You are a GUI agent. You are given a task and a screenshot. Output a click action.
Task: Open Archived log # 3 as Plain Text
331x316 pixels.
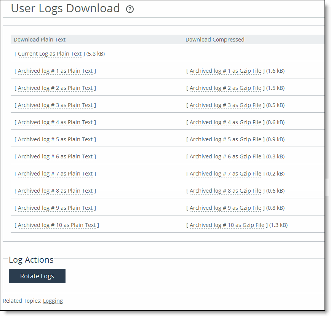click(55, 105)
